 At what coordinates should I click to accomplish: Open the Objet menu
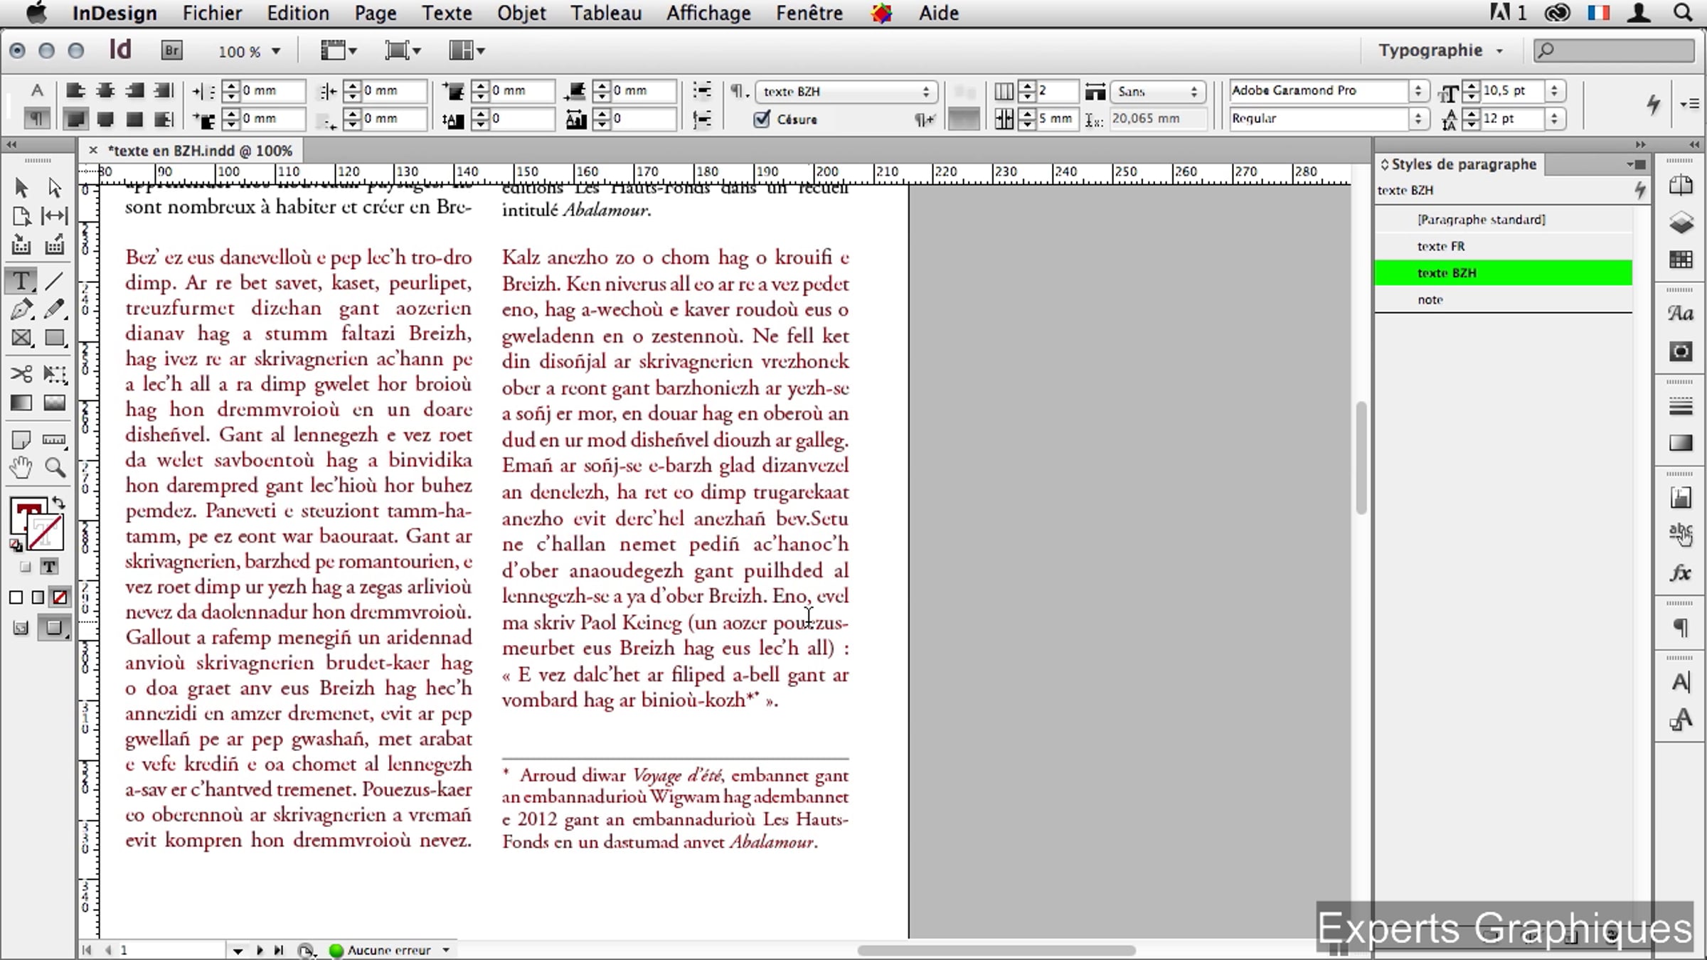tap(521, 13)
